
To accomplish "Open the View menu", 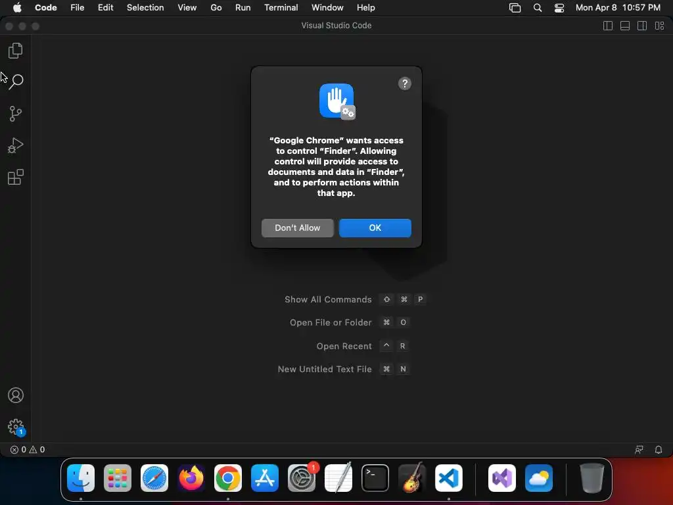I will tap(187, 8).
